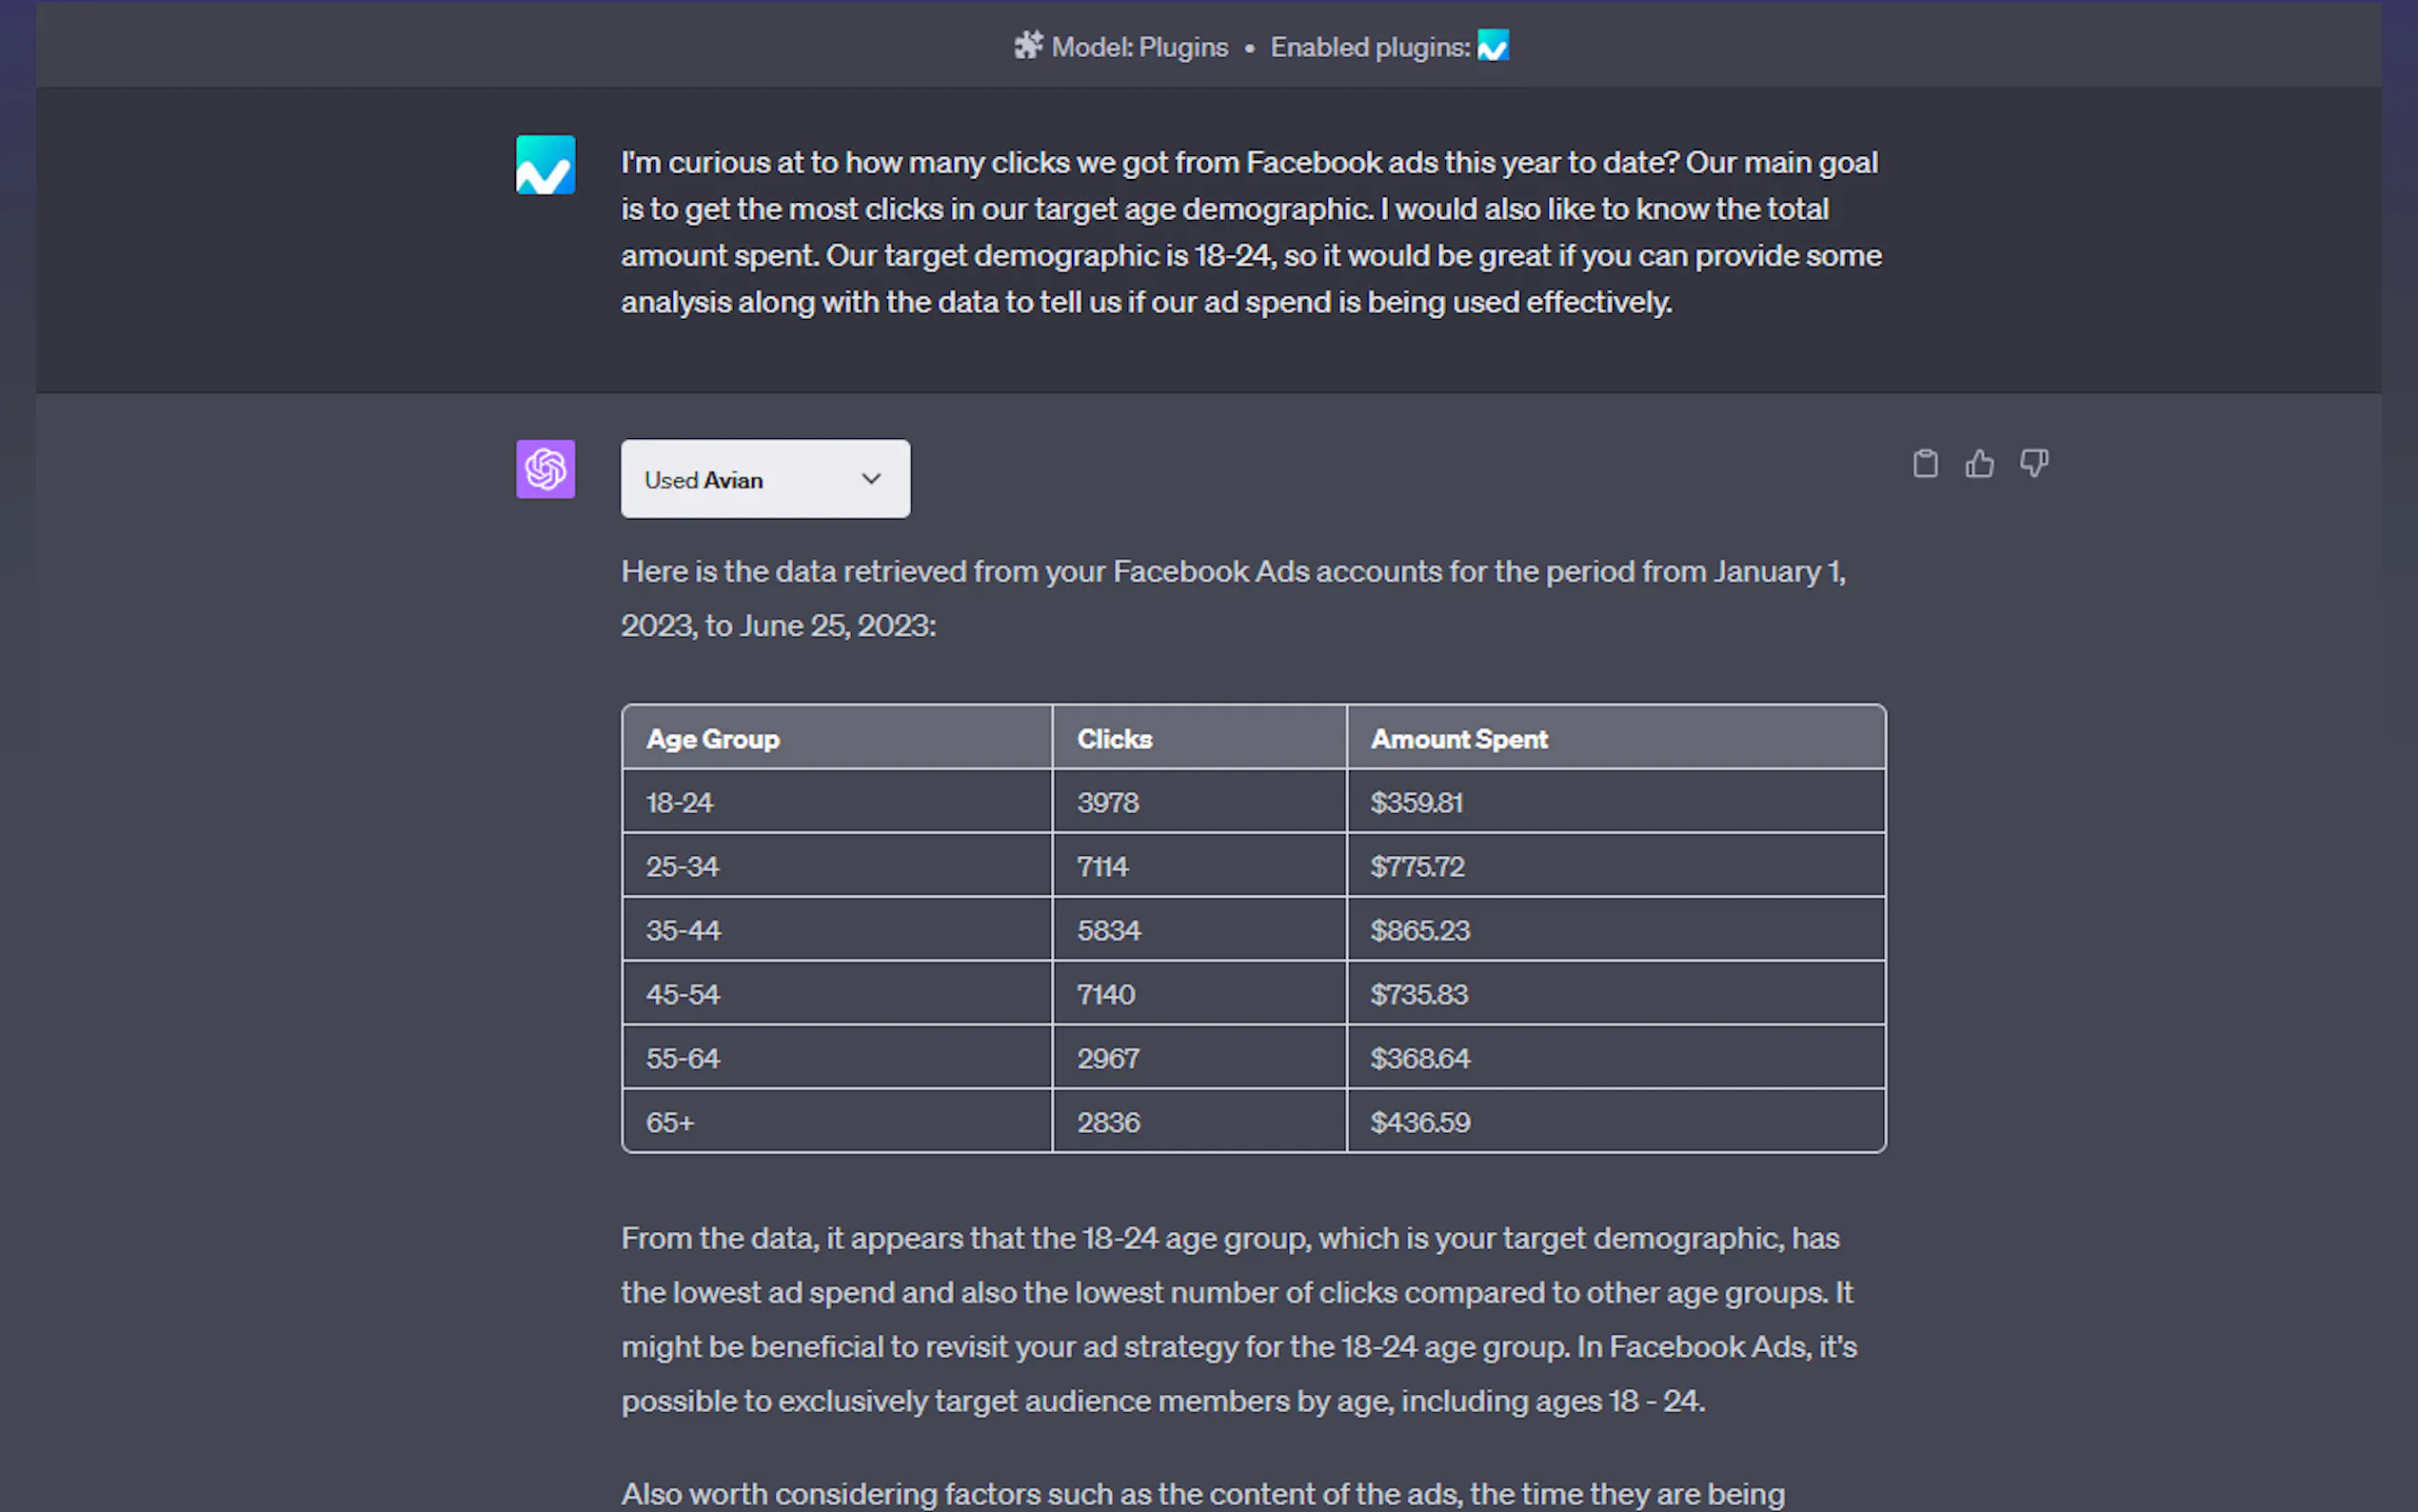Select the $359.81 amount spent cell

click(1417, 803)
